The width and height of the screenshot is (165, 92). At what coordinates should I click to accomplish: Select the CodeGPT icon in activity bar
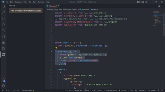3,54
